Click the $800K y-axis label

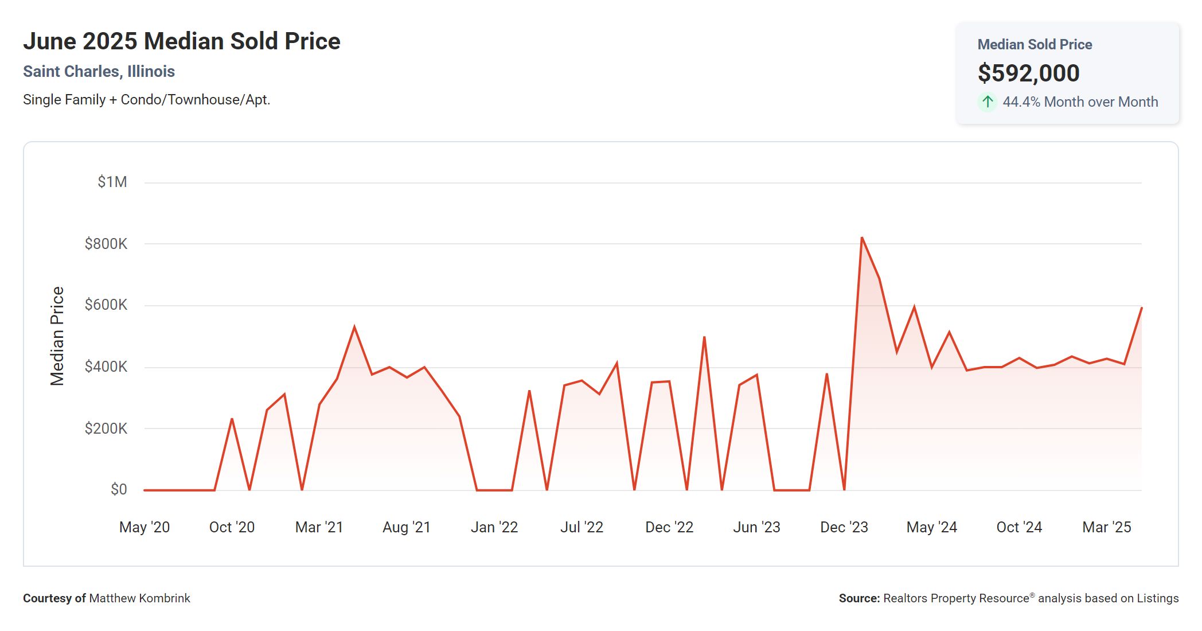click(106, 244)
